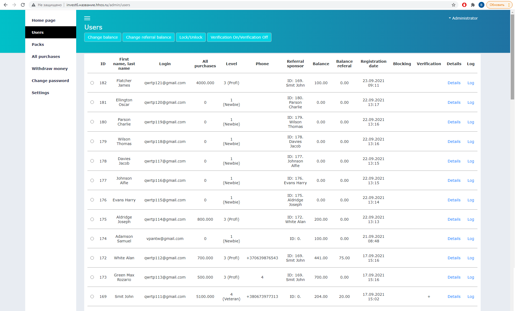Reload the page with the refresh icon

click(x=23, y=5)
